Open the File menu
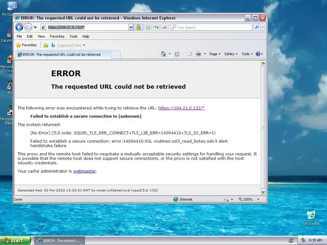 point(19,36)
